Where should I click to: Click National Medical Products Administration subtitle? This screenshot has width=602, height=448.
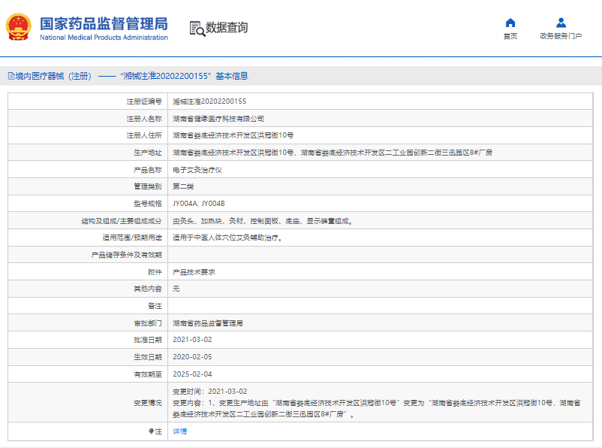pyautogui.click(x=104, y=38)
